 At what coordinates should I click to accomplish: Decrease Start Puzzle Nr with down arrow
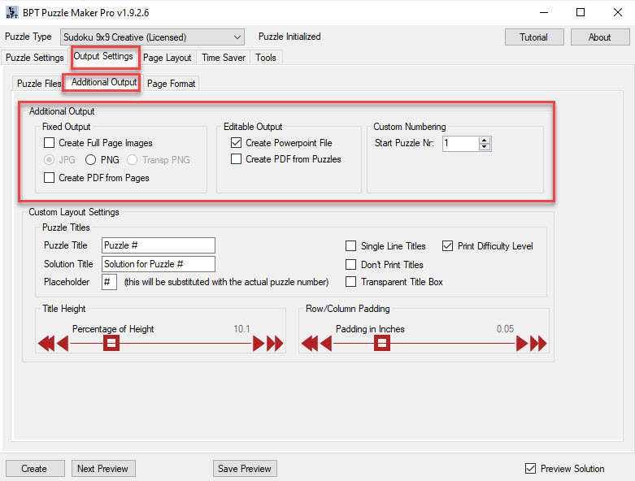[485, 147]
